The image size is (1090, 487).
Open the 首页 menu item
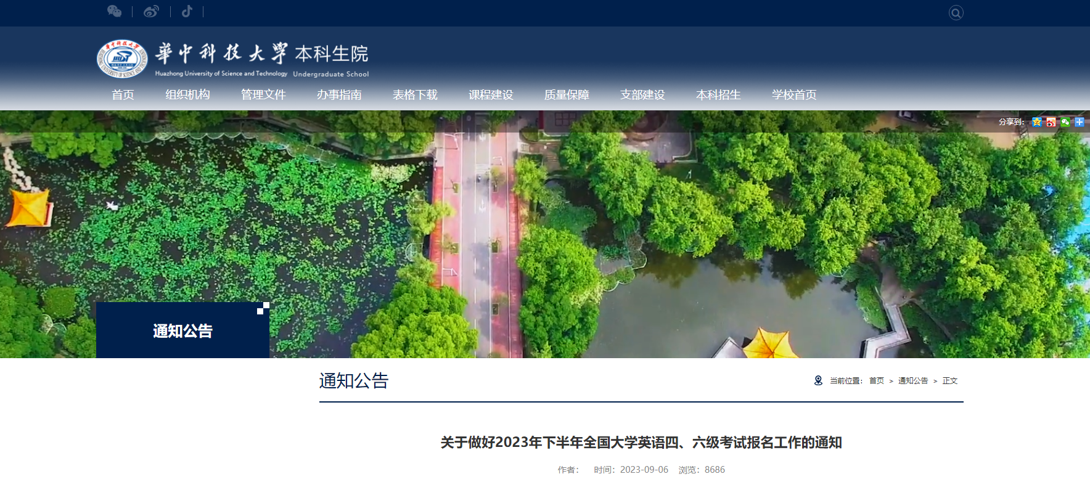[x=123, y=95]
